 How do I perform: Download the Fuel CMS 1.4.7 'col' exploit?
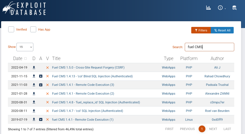34,111
